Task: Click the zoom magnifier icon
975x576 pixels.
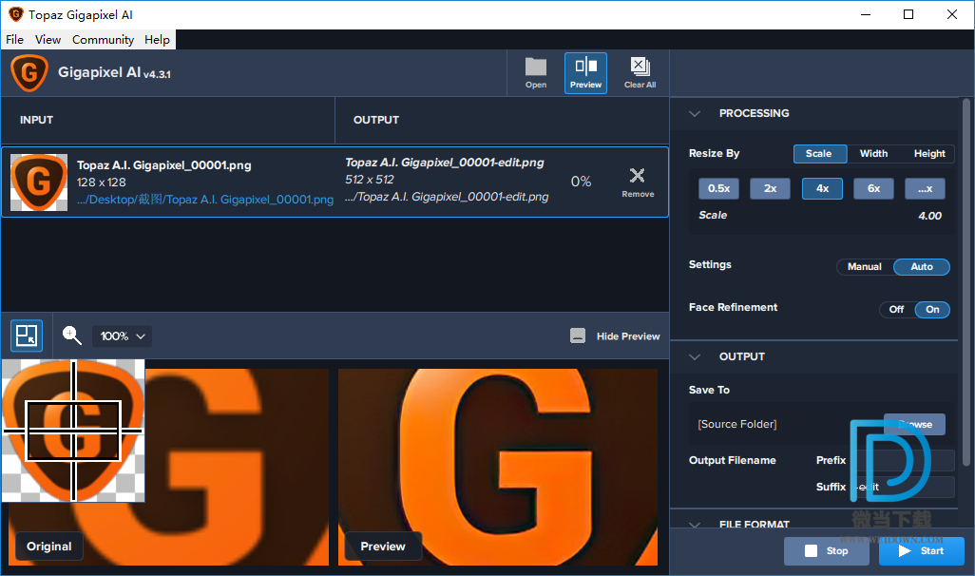Action: (x=72, y=336)
